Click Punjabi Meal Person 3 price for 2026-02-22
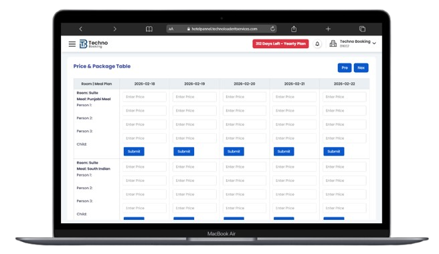Image resolution: width=439 pixels, height=254 pixels. 345,124
